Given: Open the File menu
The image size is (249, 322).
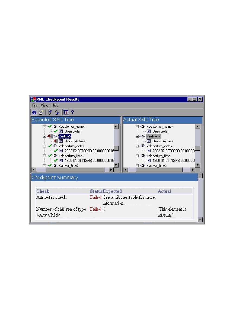Looking at the screenshot, I should [34, 105].
